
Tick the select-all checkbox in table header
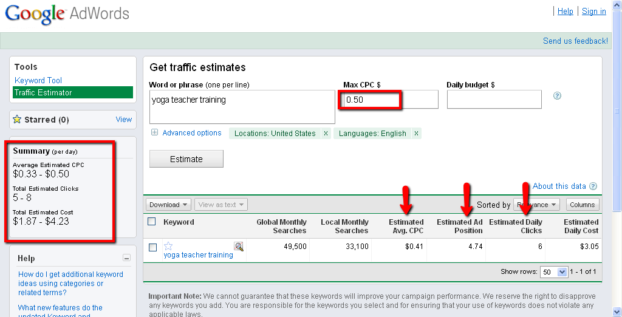(x=152, y=222)
